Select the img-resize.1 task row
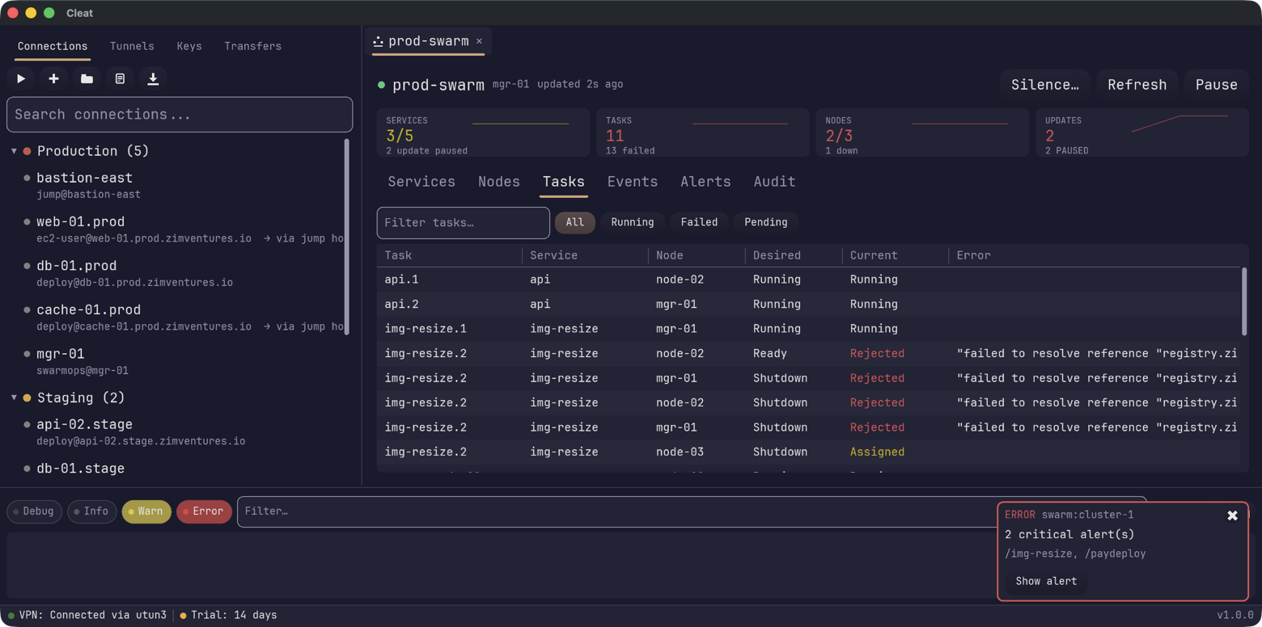This screenshot has height=627, width=1262. click(808, 329)
